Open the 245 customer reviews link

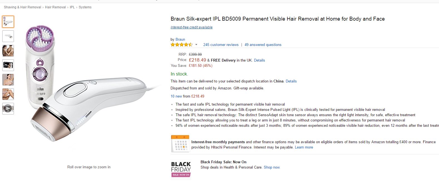tap(221, 45)
